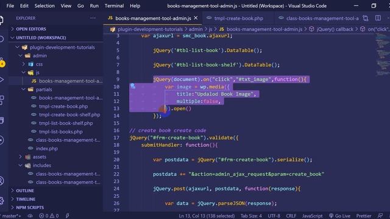This screenshot has width=390, height=219.
Task: Open Manage settings gear
Action: click(x=2, y=200)
